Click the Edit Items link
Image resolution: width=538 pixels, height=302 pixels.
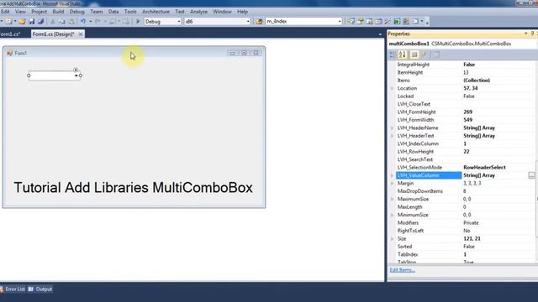(x=402, y=270)
